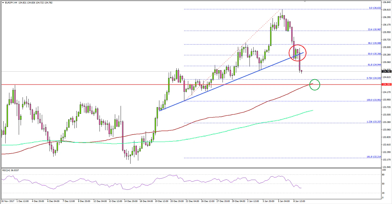This screenshot has height=204, width=392.
Task: Click the 131.945 price axis value
Action: 386,167
